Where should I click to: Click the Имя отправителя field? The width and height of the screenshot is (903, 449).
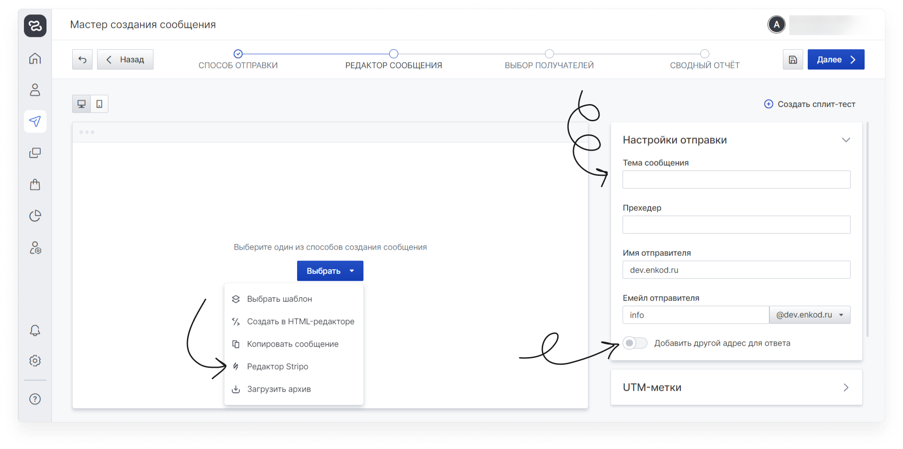736,270
